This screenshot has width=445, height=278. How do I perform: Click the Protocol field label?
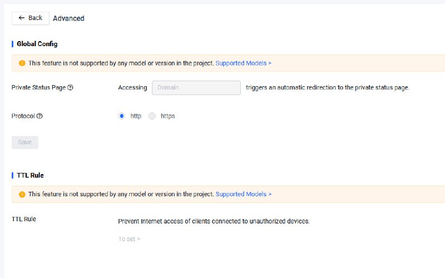tap(23, 117)
